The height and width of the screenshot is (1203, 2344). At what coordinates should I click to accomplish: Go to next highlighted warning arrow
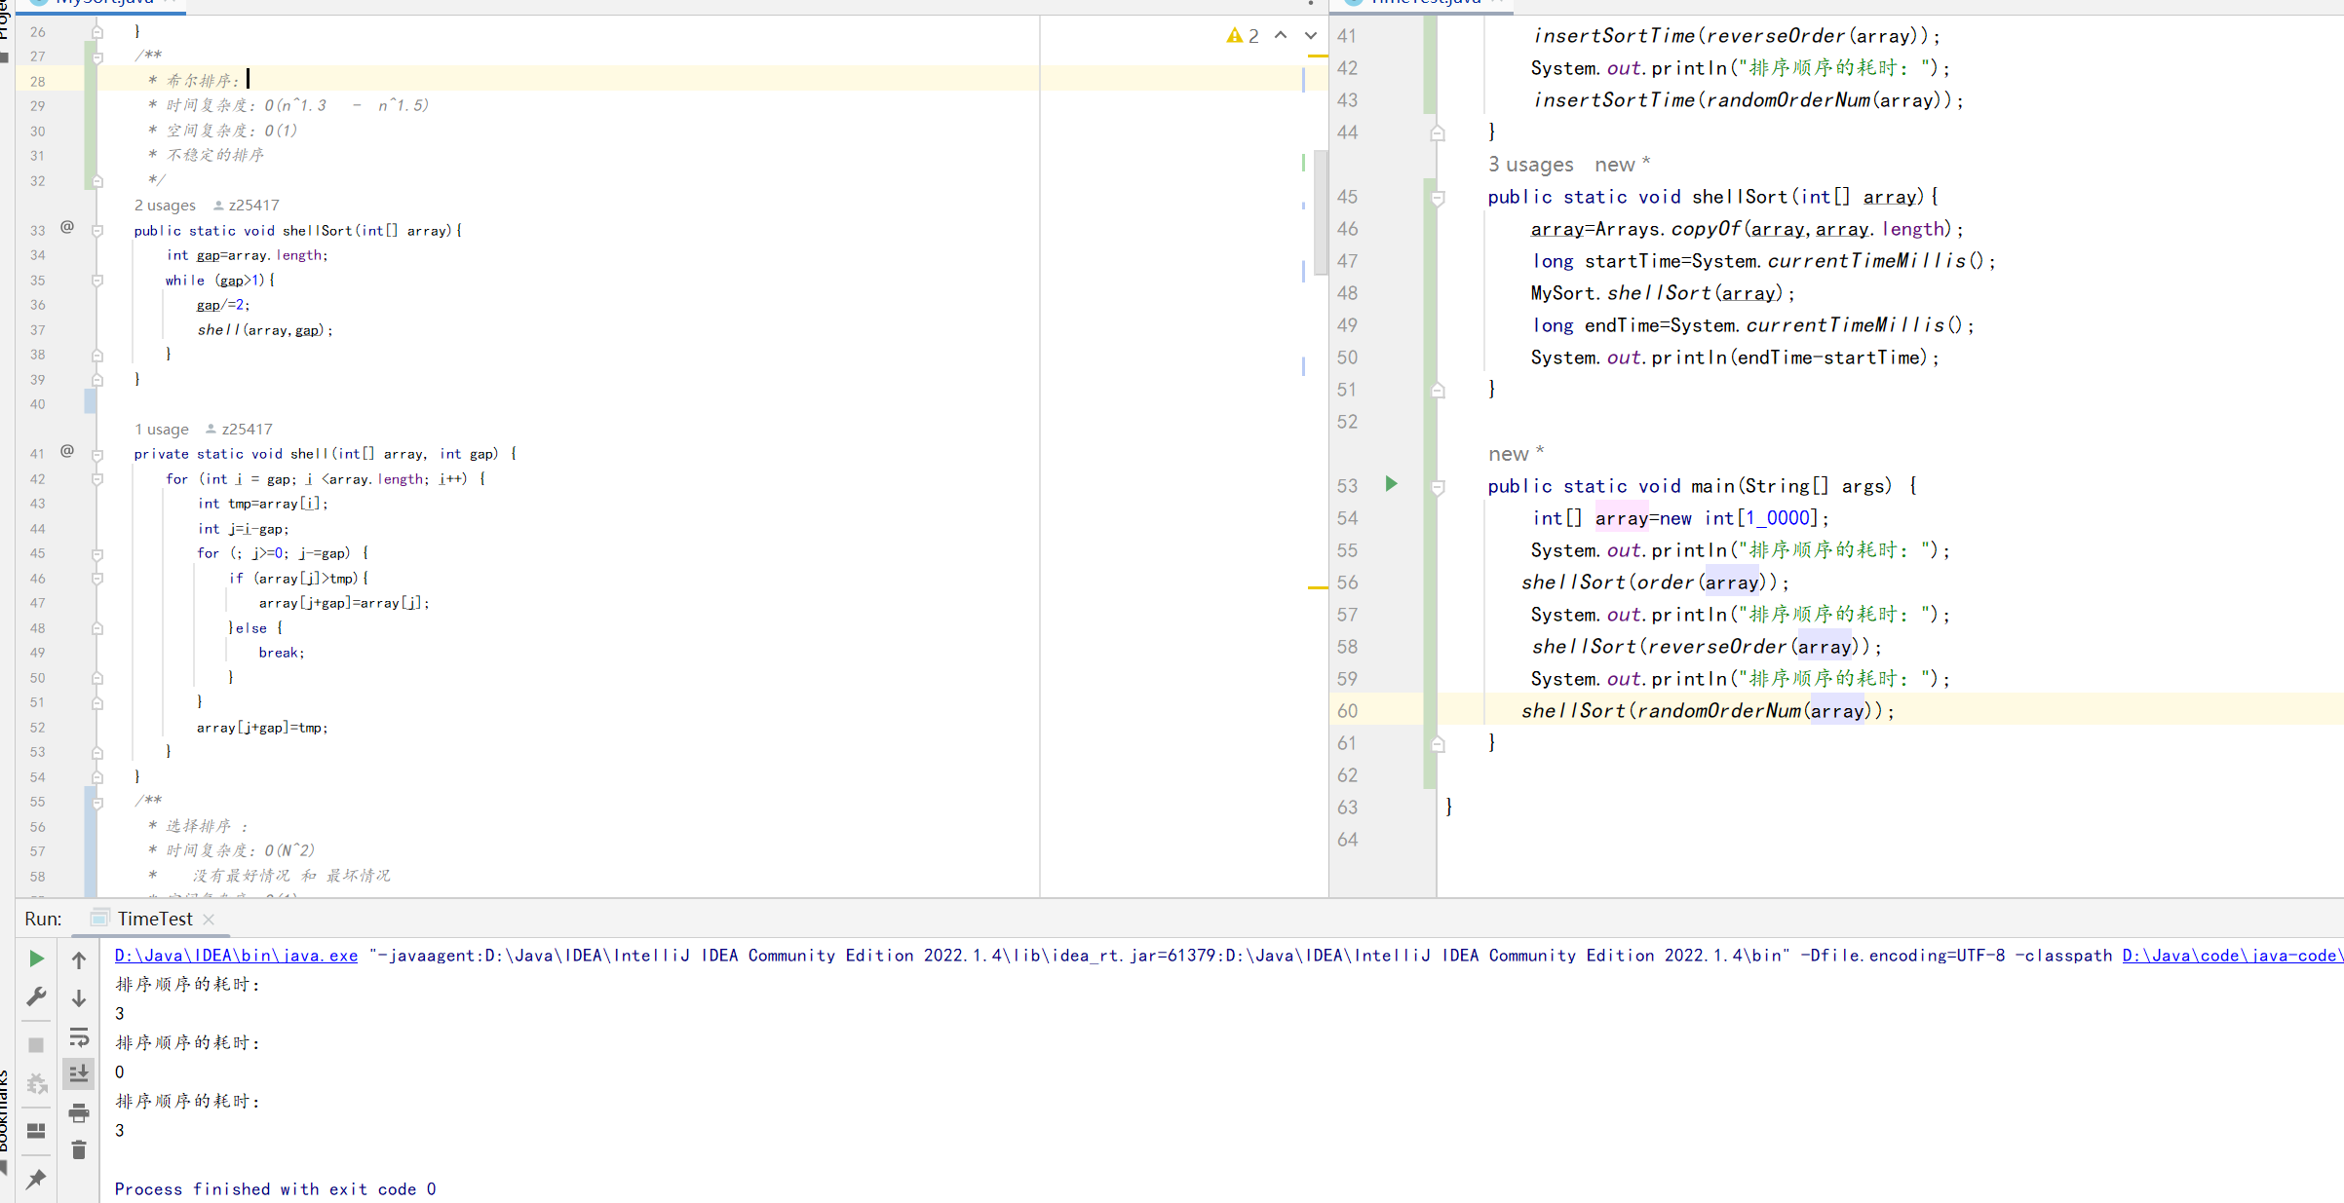1311,36
